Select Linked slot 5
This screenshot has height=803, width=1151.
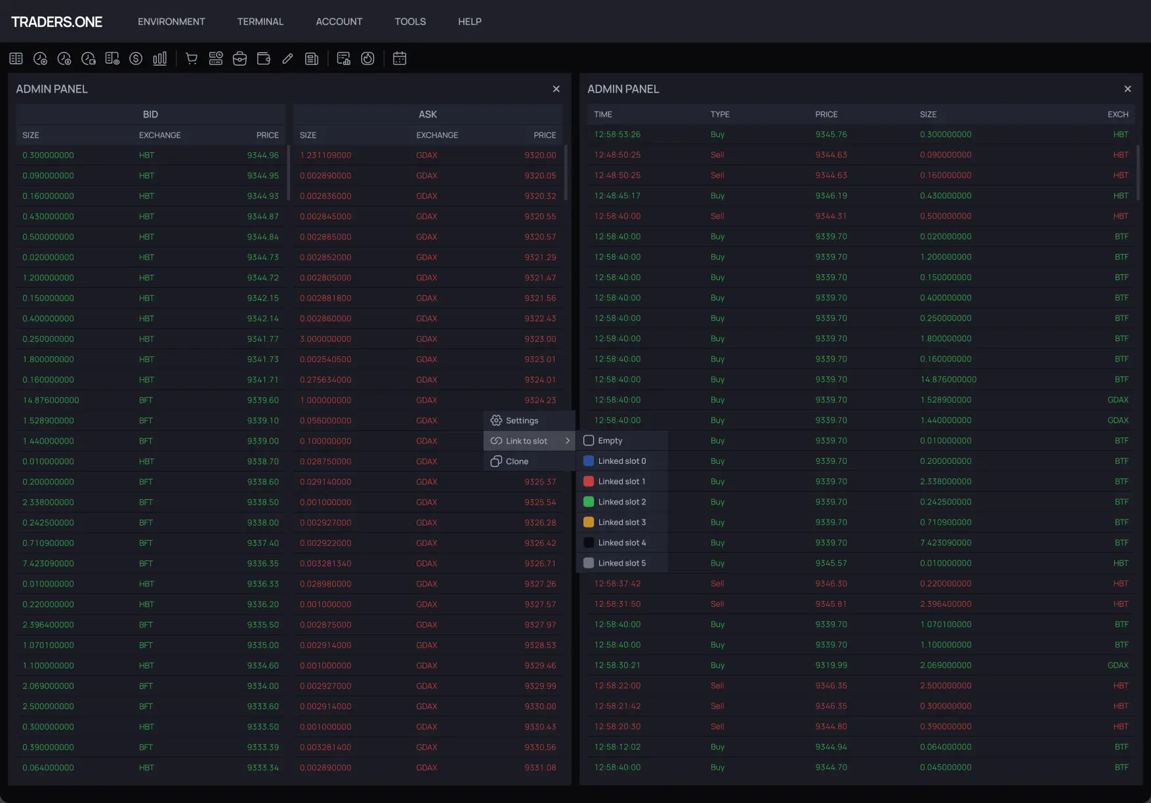(x=621, y=563)
